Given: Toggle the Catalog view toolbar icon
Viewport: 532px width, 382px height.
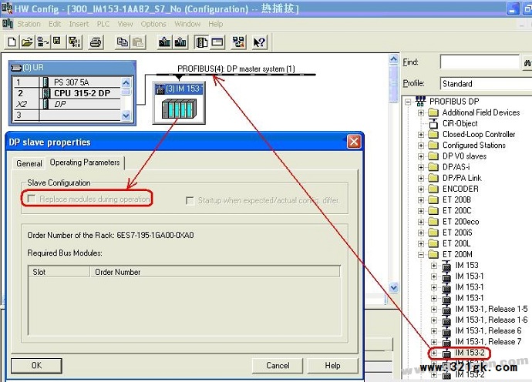Looking at the screenshot, I should click(x=202, y=42).
